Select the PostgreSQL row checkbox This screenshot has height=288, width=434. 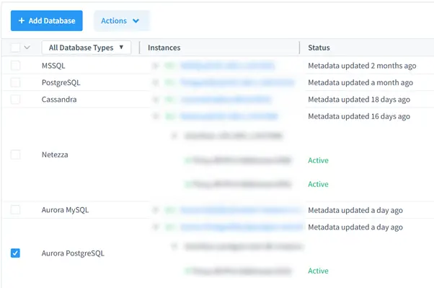pos(16,82)
